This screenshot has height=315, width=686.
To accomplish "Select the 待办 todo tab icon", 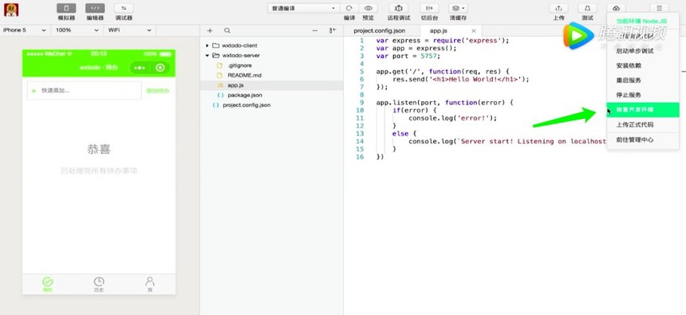I will click(x=47, y=284).
